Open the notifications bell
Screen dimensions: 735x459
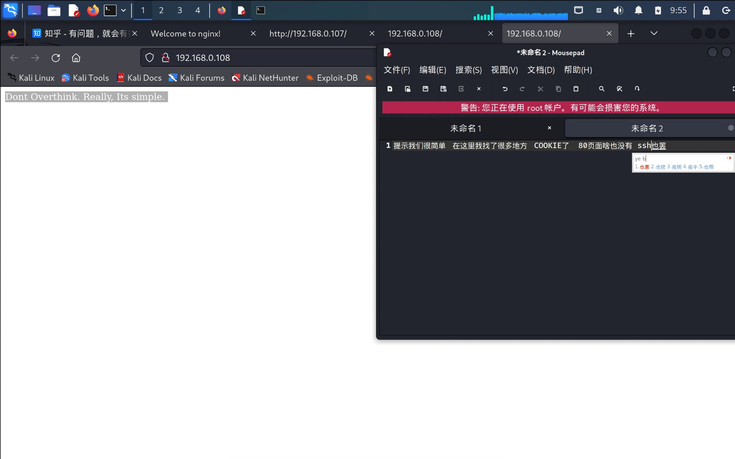(638, 10)
